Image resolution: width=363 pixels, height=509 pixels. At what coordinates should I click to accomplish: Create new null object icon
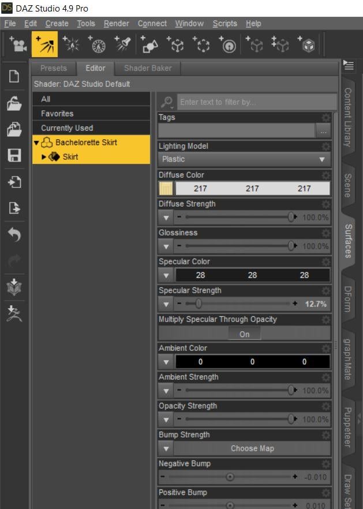[x=175, y=44]
